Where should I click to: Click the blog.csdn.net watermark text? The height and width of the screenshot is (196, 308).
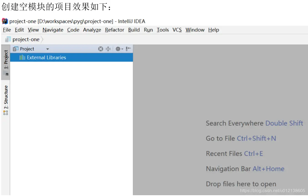point(272,191)
